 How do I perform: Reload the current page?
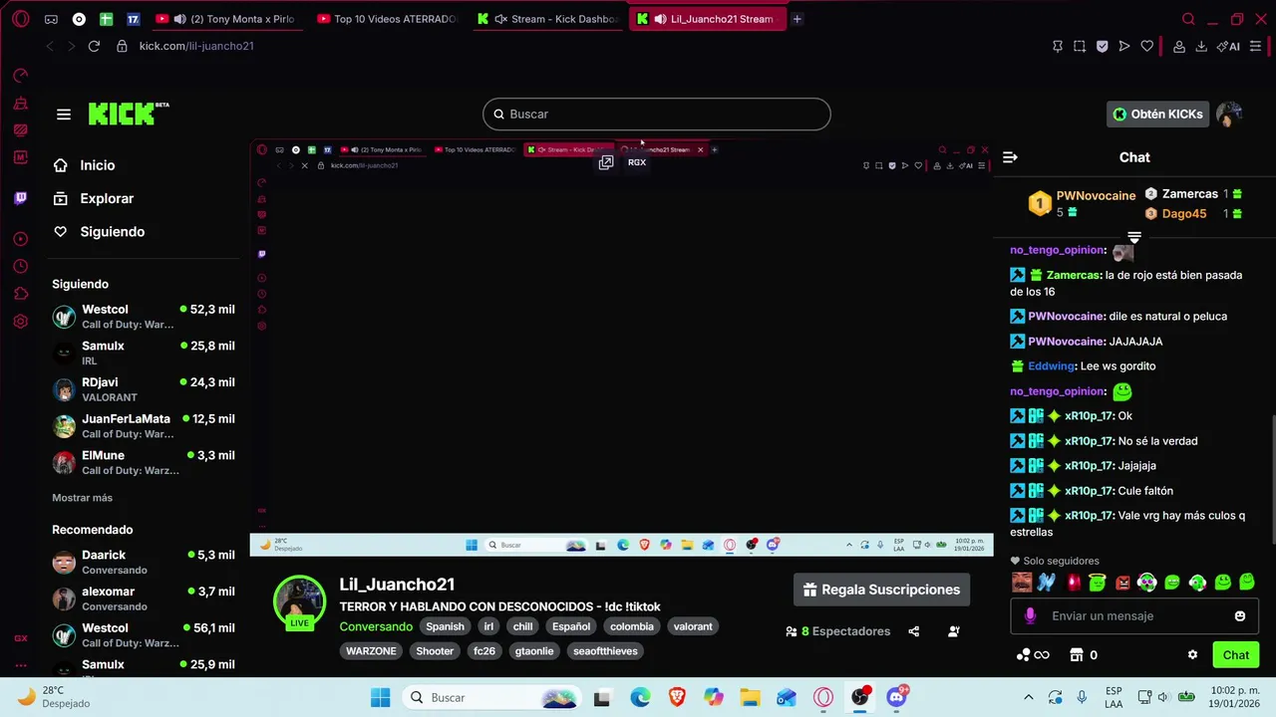pyautogui.click(x=94, y=46)
